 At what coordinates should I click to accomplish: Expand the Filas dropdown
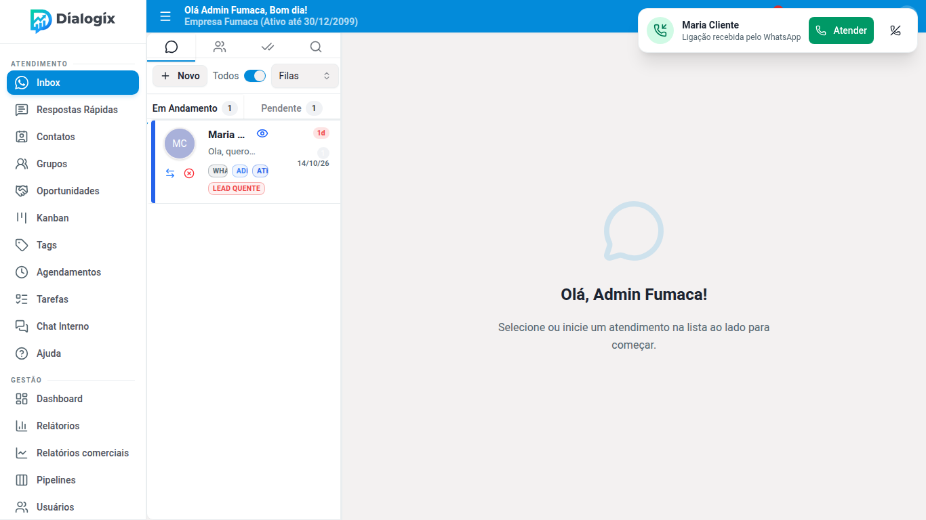click(305, 76)
